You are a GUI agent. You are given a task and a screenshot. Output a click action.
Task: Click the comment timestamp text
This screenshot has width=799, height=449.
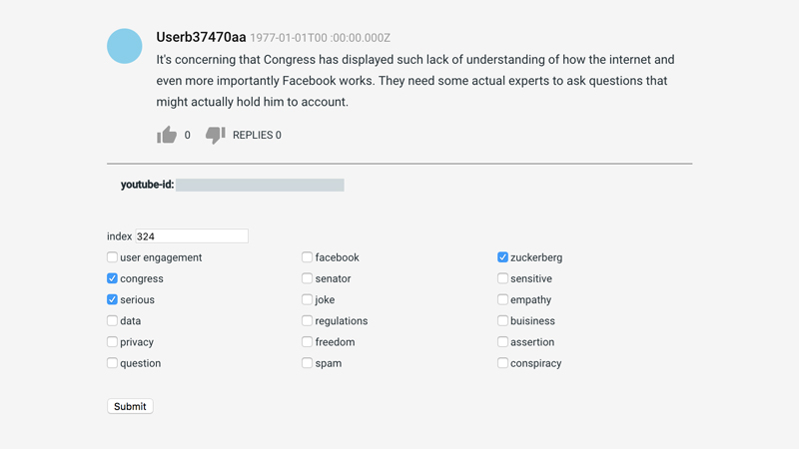tap(320, 38)
